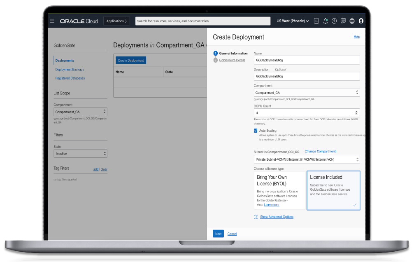Screen dimensions: 414x262
Task: Click inside the Name input field
Action: (307, 60)
